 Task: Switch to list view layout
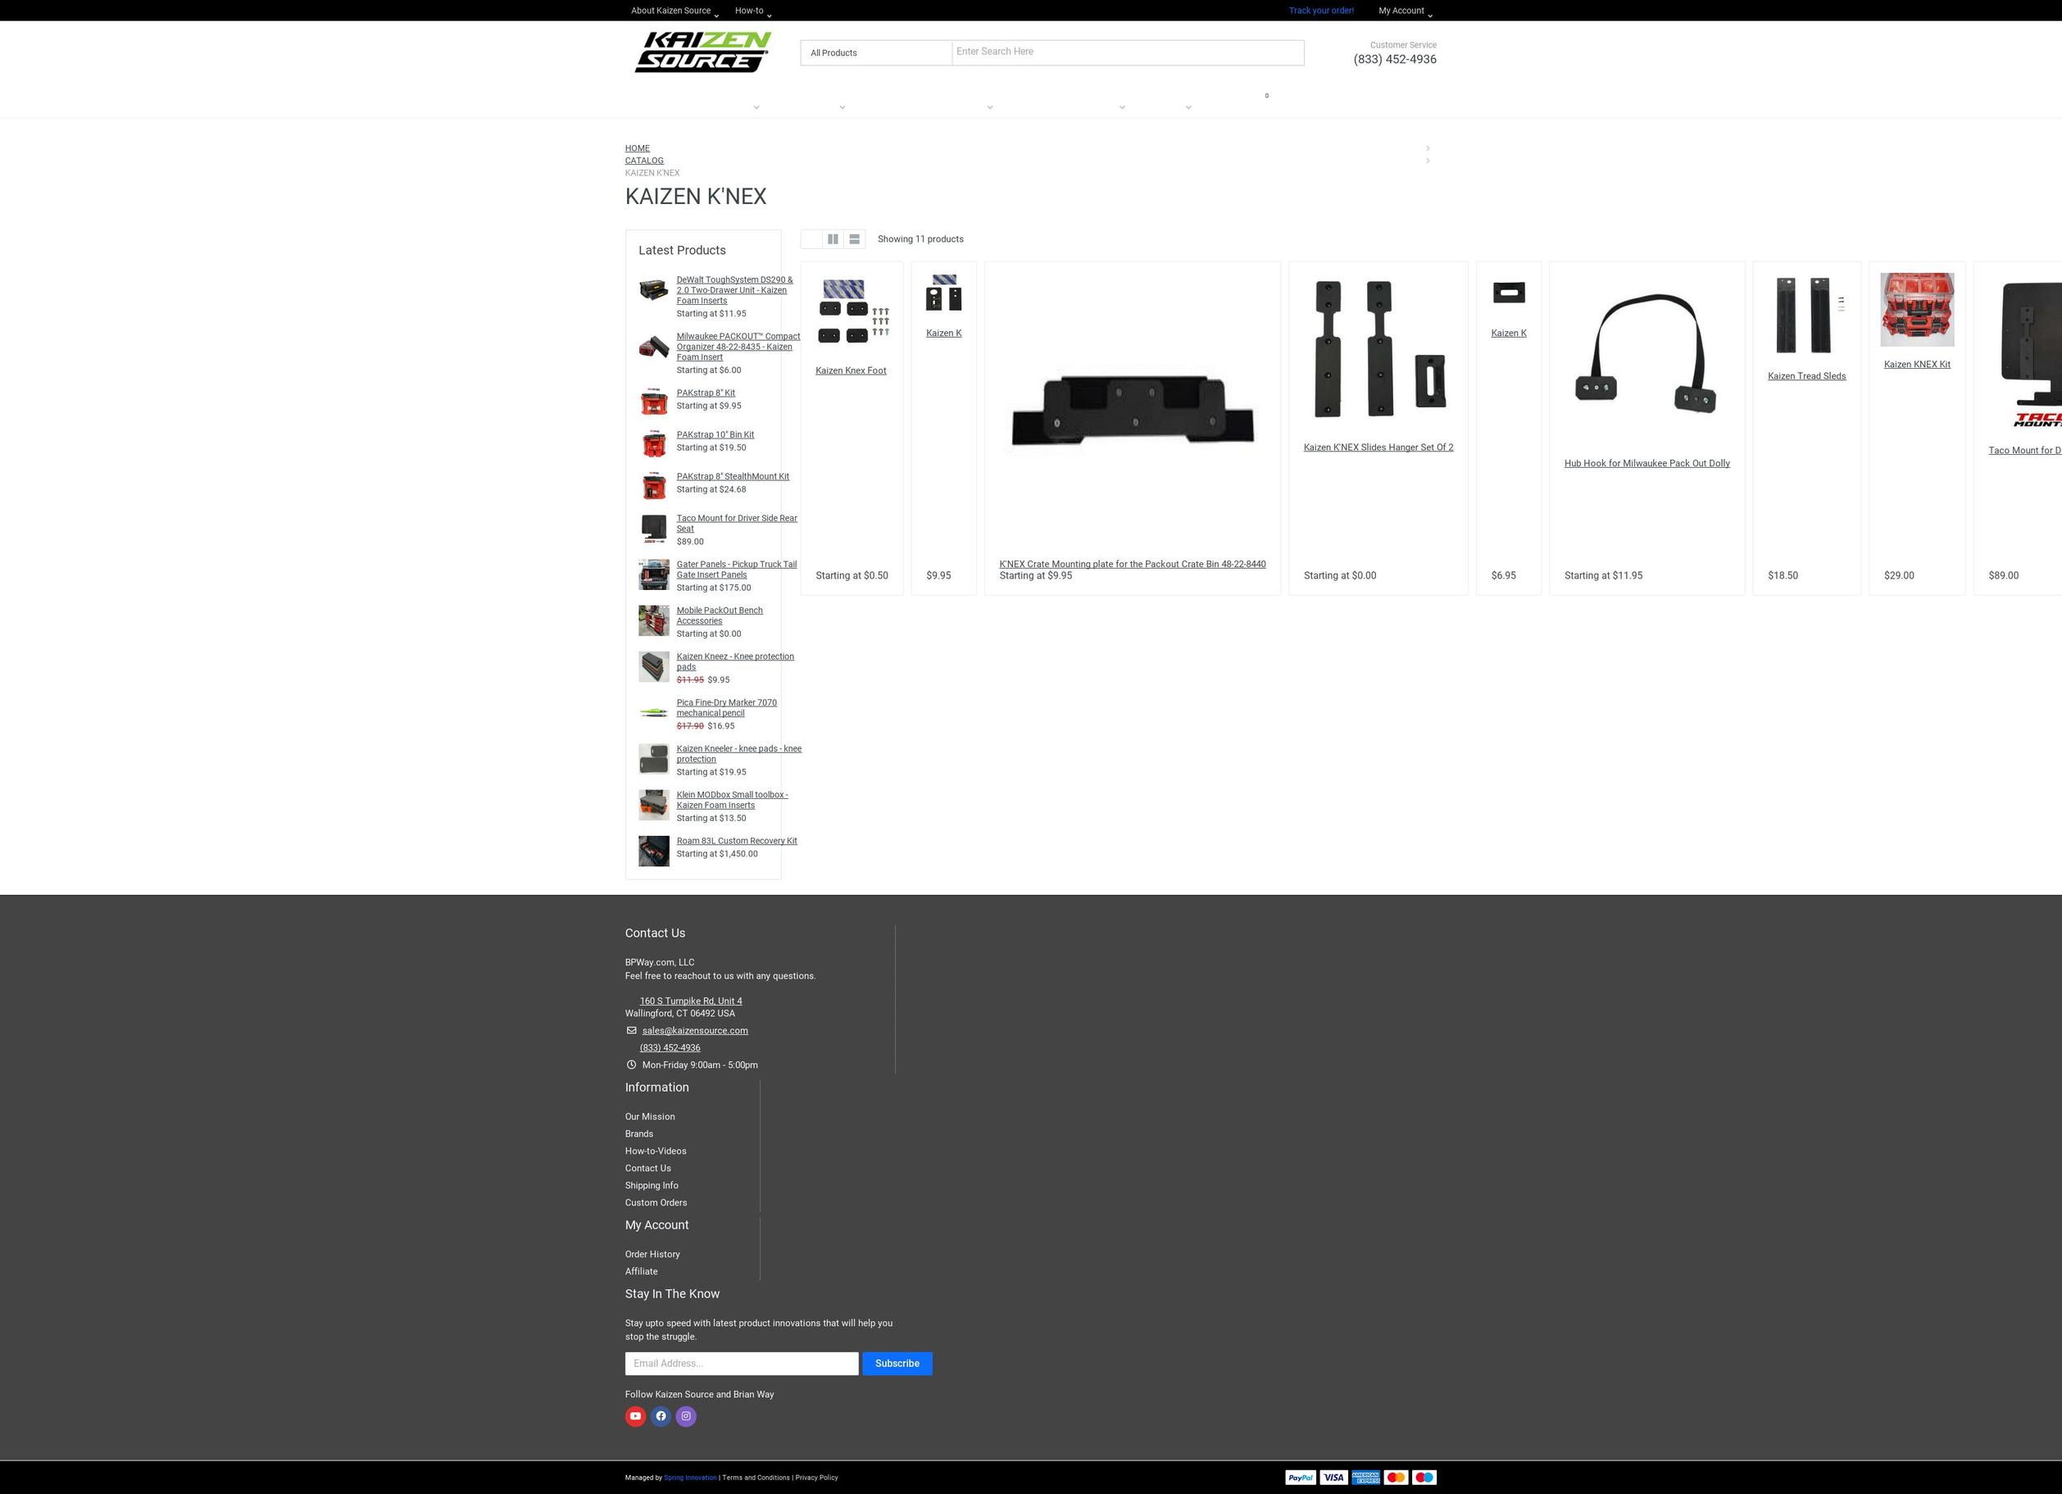(x=855, y=239)
